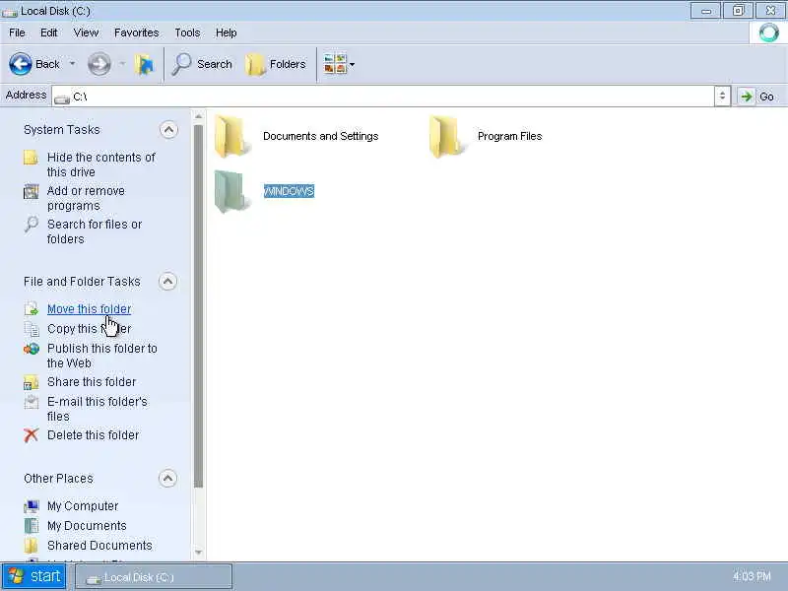
Task: Expand the address bar dropdown
Action: 722,96
